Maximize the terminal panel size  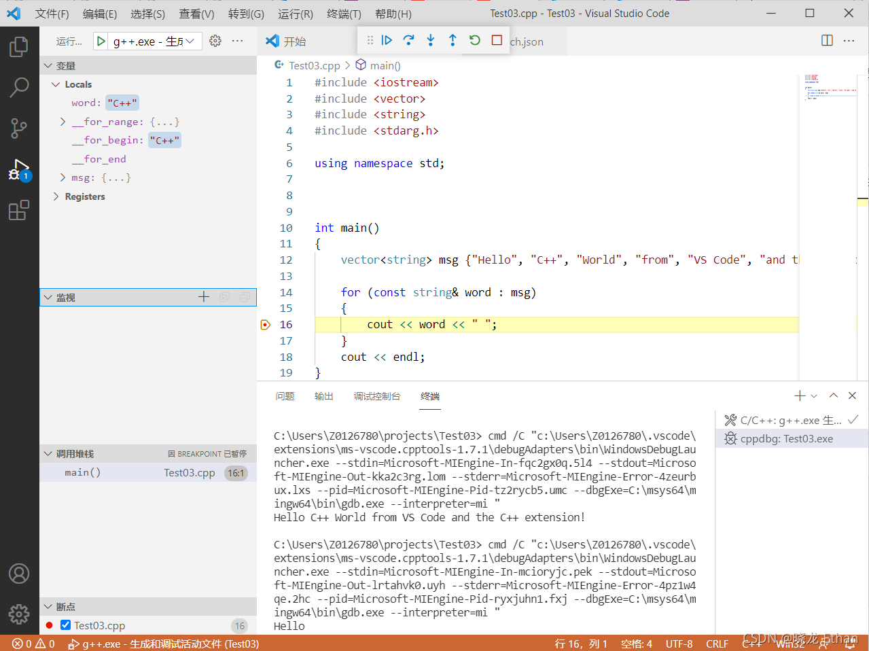[x=834, y=395]
